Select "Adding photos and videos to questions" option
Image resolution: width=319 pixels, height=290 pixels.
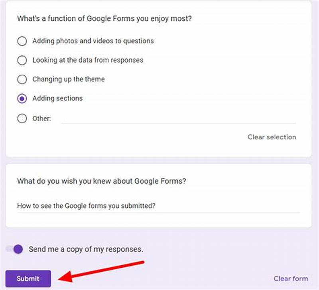tap(22, 41)
